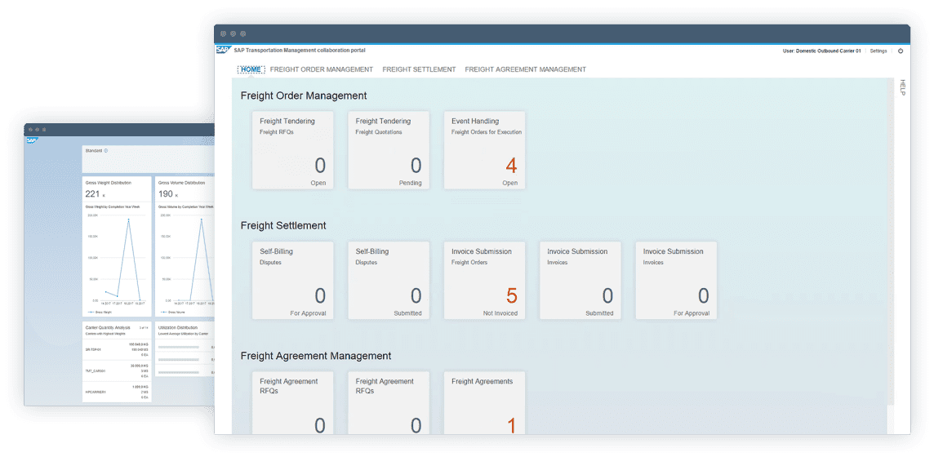Click the power log-off icon
This screenshot has width=934, height=457.
[x=901, y=51]
